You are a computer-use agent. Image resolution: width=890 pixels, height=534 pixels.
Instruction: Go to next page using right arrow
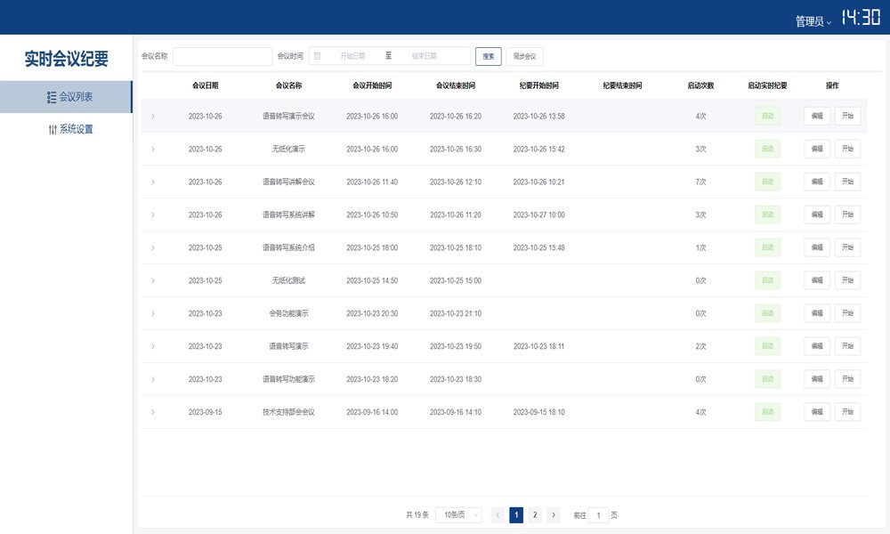553,514
